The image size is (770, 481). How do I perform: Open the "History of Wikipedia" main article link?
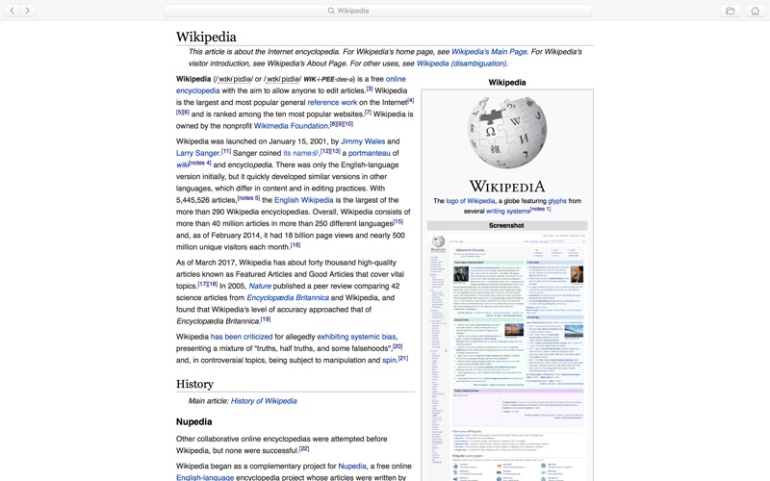click(x=264, y=401)
